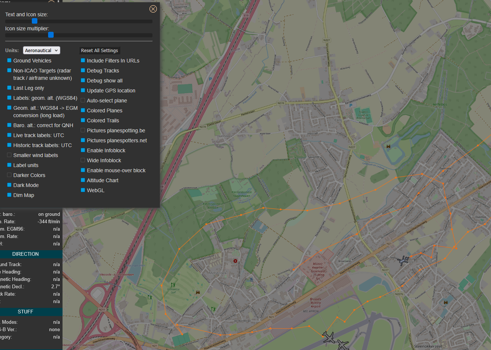491x350 pixels.
Task: Click the golf icon at Brabantse Golf
Action: pyautogui.click(x=172, y=285)
